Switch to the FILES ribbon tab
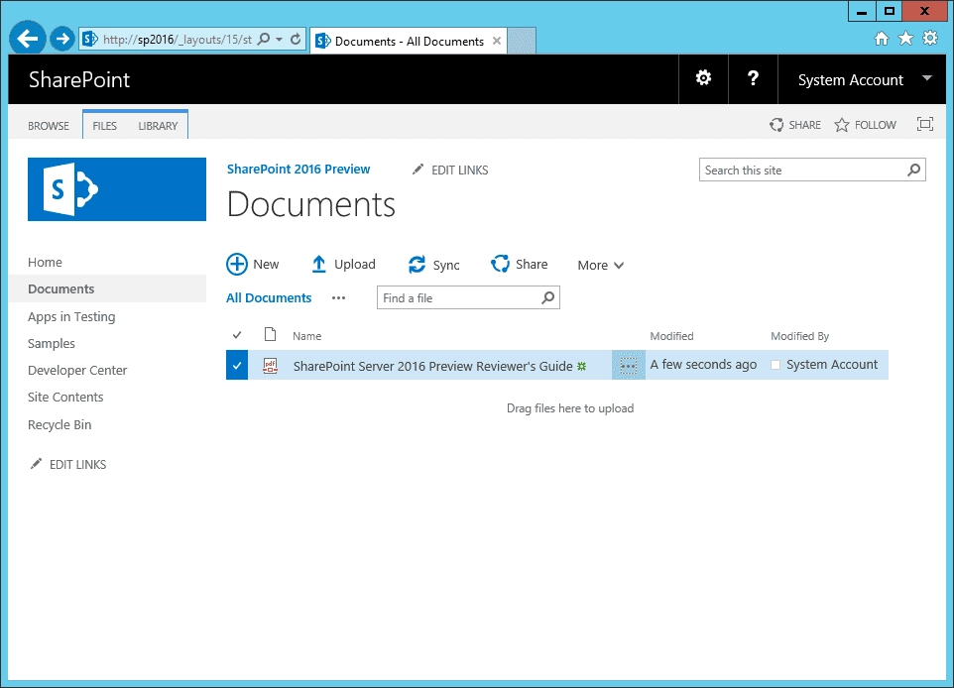This screenshot has width=954, height=688. point(105,126)
